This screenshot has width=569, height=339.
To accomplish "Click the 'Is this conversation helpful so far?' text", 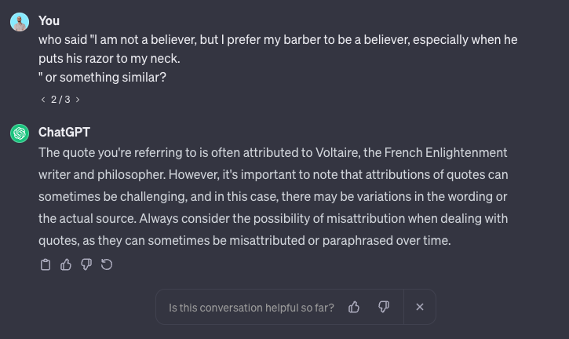I will 251,308.
